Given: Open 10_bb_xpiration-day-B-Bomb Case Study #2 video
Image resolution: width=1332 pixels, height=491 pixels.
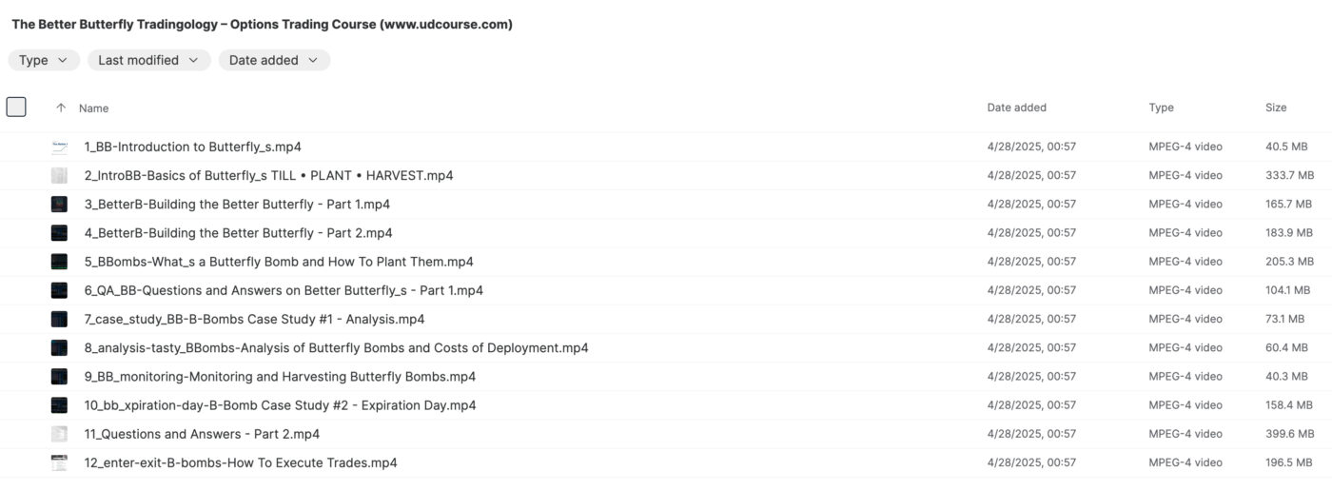Looking at the screenshot, I should tap(280, 405).
